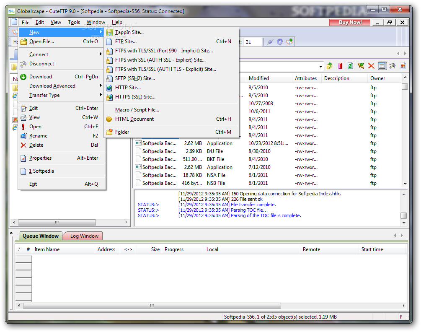This screenshot has height=332, width=421.
Task: Choose Open File in File menu
Action: (62, 41)
